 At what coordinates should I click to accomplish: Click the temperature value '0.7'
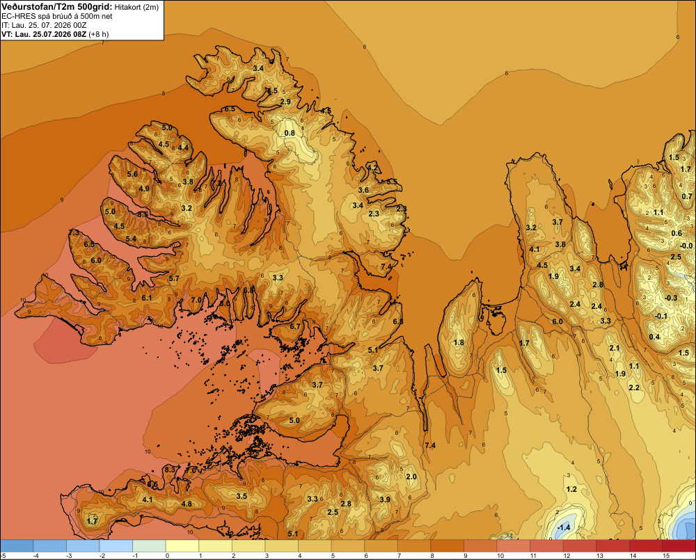[x=687, y=196]
